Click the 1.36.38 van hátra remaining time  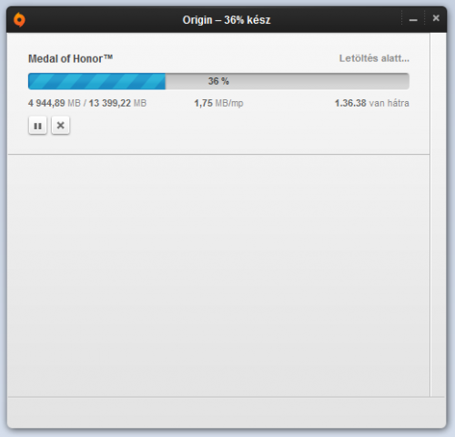tap(372, 103)
